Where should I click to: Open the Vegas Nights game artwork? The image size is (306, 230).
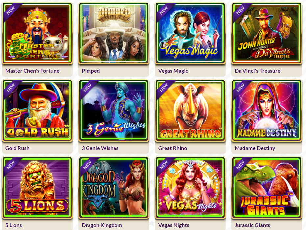point(190,188)
